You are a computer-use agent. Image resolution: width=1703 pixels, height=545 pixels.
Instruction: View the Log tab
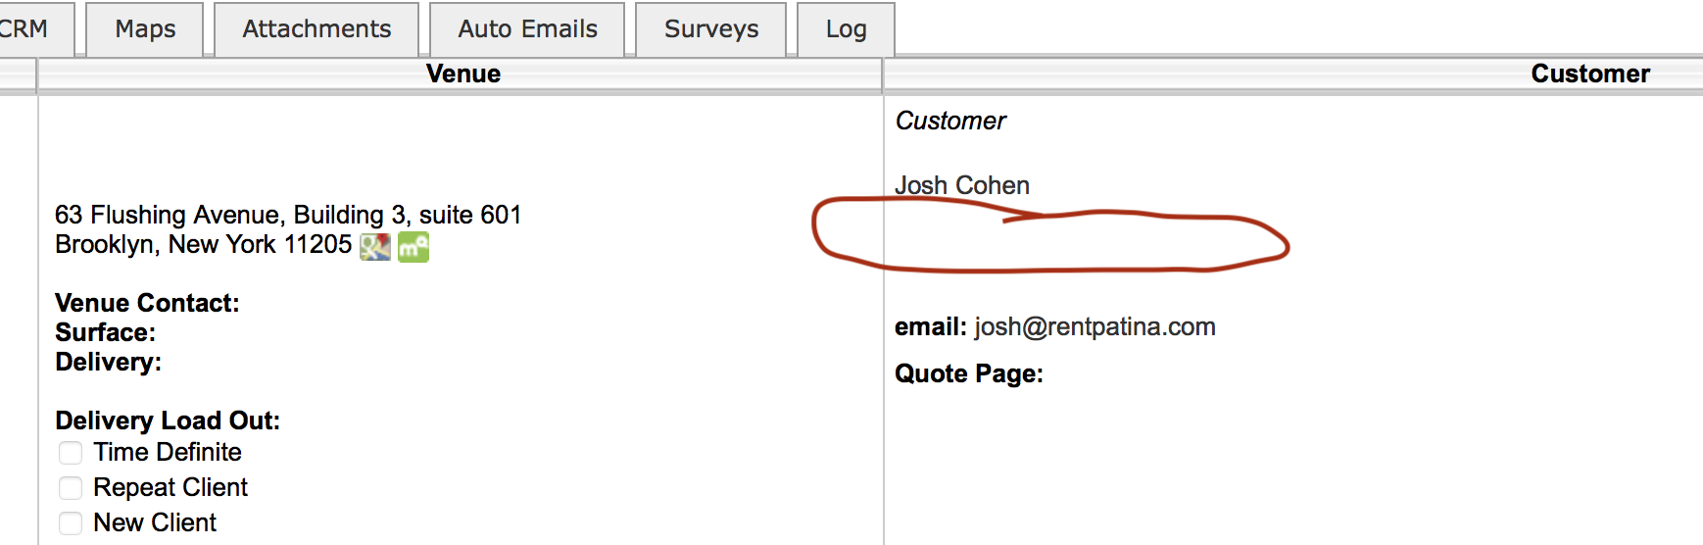point(846,29)
